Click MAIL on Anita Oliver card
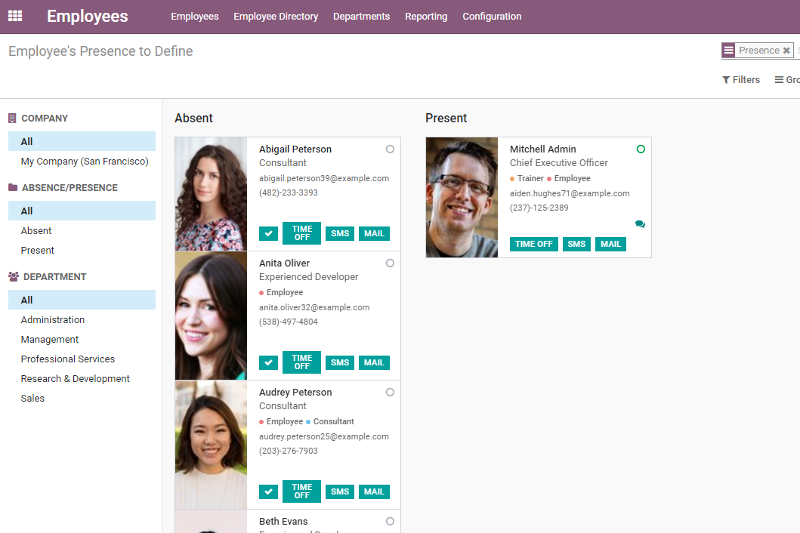The height and width of the screenshot is (533, 800). (x=374, y=362)
